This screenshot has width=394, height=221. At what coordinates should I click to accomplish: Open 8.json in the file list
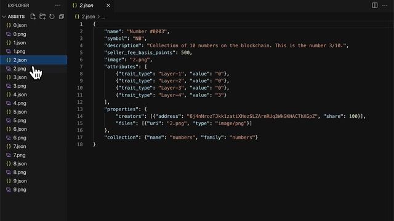(34, 164)
